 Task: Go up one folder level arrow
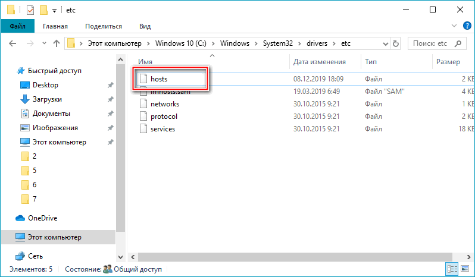pos(57,43)
